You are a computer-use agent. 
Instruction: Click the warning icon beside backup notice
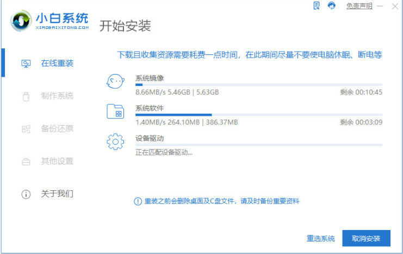(x=138, y=201)
